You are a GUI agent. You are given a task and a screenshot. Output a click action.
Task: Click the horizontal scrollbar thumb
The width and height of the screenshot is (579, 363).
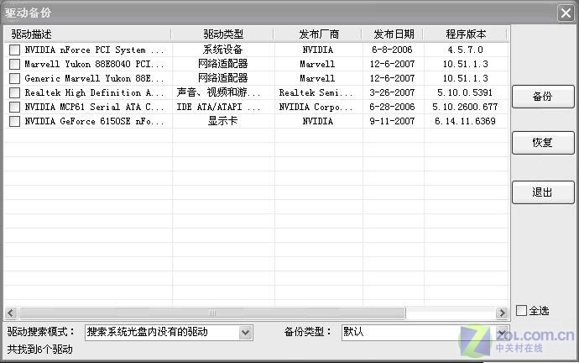pyautogui.click(x=212, y=313)
